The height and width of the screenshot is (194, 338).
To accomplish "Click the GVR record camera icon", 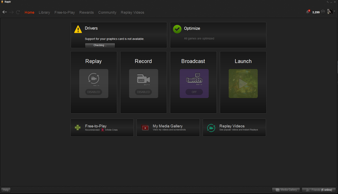I will click(143, 79).
